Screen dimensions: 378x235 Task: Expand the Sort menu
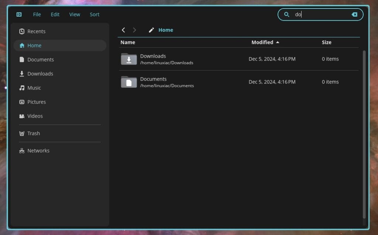pyautogui.click(x=94, y=14)
